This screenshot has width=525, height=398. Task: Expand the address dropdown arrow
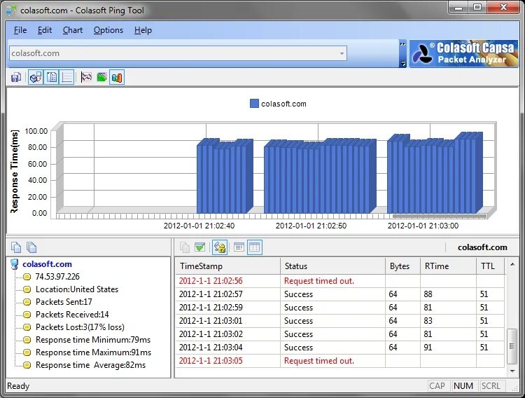coord(342,53)
